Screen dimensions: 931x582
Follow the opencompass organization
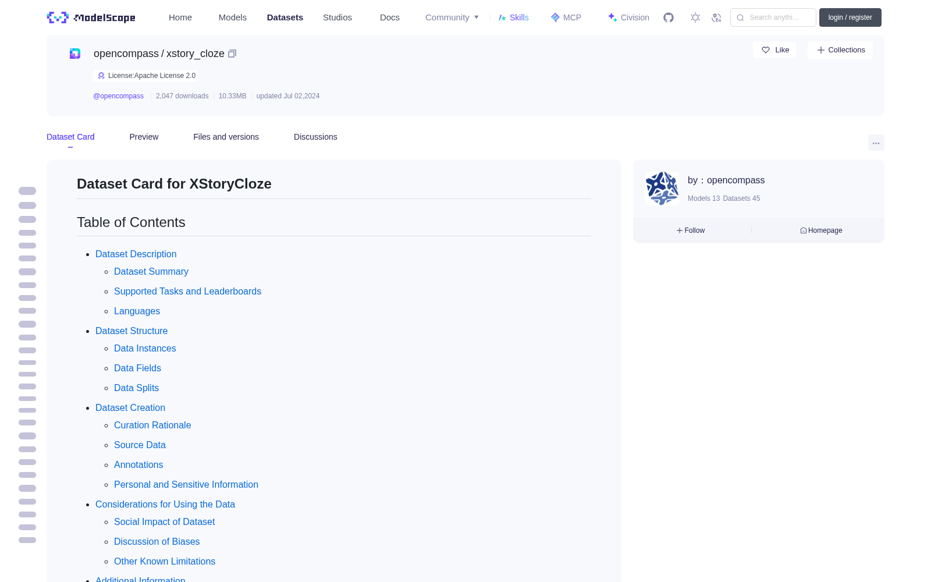pyautogui.click(x=691, y=230)
